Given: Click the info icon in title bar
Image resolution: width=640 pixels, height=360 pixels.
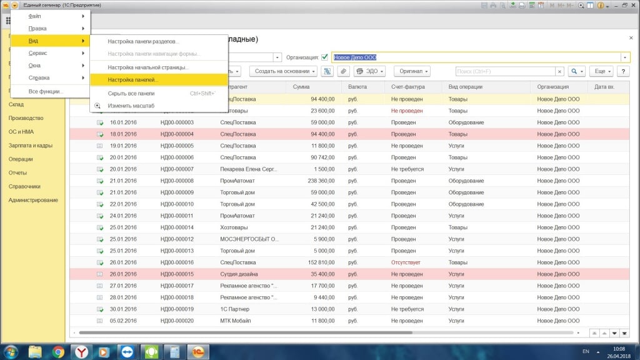Looking at the screenshot, I should click(600, 5).
